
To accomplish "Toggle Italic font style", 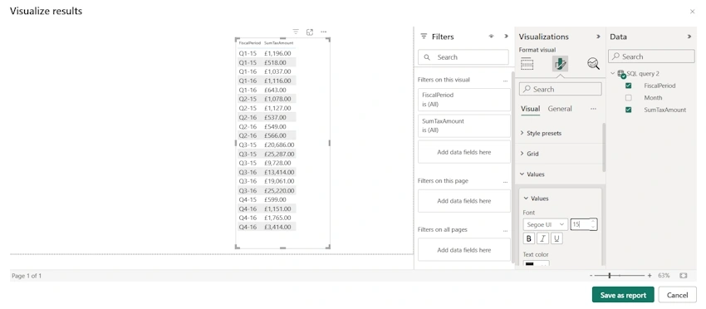I will (x=543, y=238).
